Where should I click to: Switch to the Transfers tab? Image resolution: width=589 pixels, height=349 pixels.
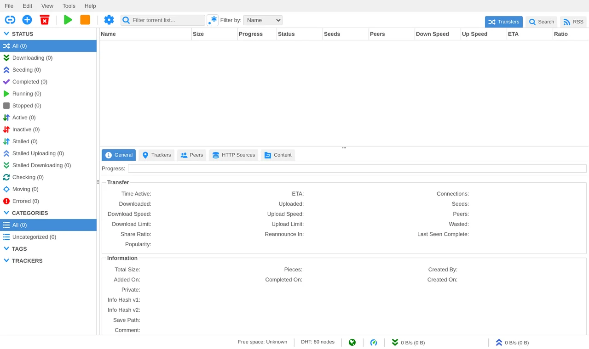coord(504,22)
